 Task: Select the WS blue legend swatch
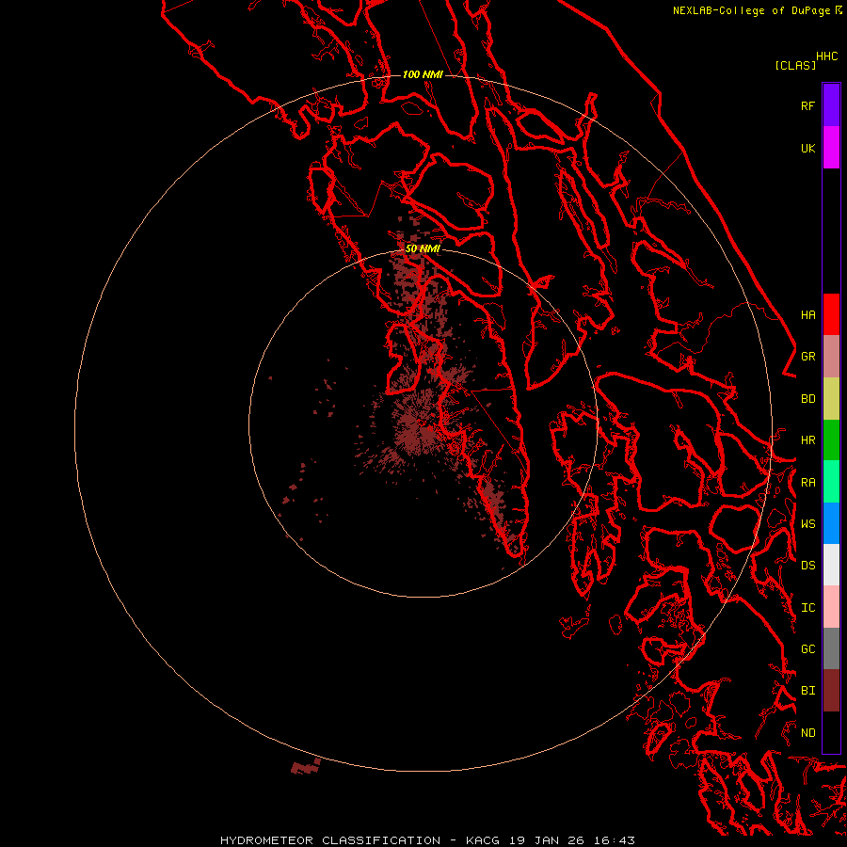click(831, 523)
